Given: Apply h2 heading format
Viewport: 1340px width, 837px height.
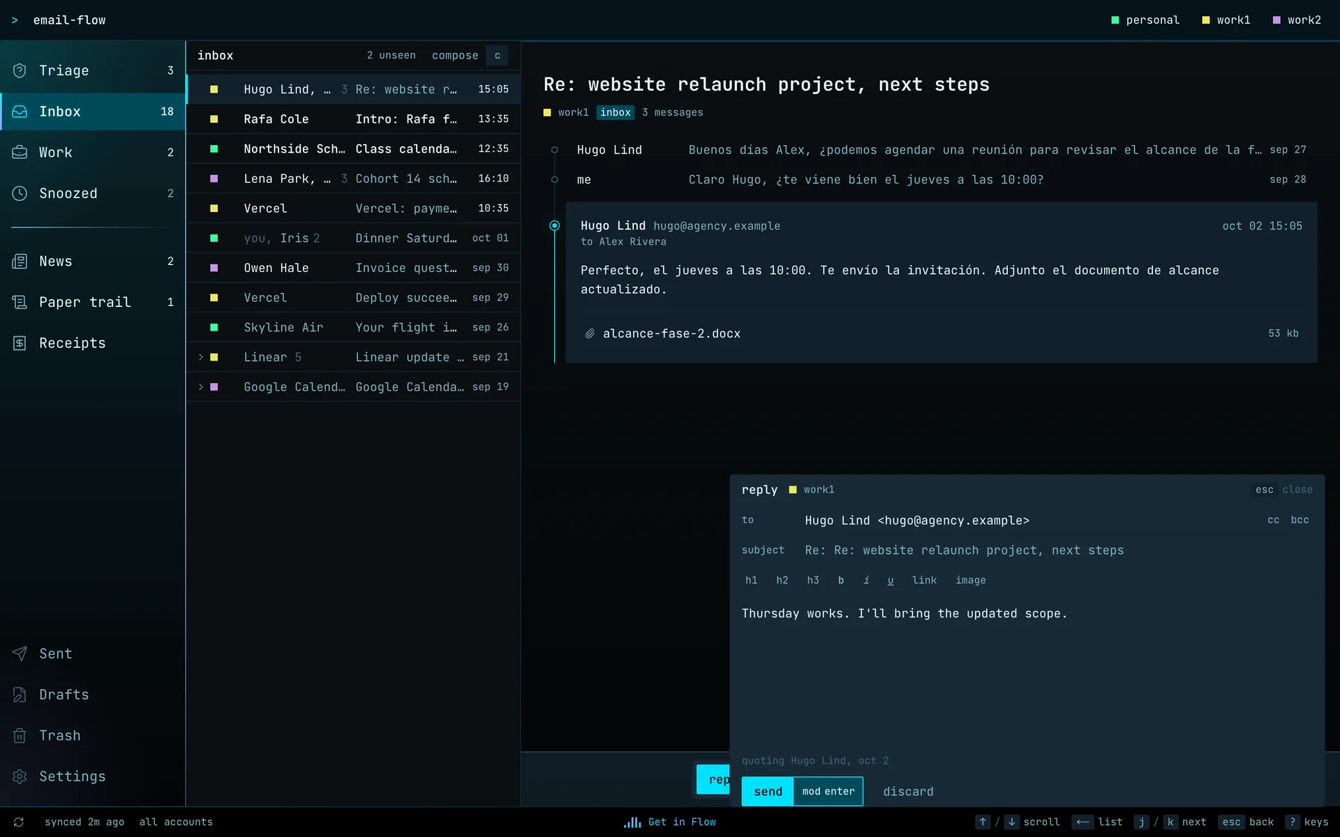Looking at the screenshot, I should pyautogui.click(x=782, y=580).
